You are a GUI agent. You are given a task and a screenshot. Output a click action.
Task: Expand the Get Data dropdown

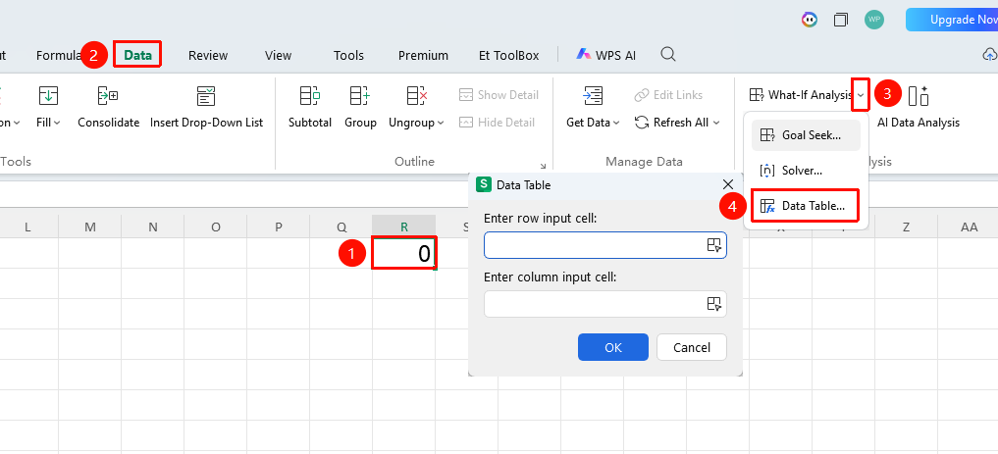tap(616, 123)
